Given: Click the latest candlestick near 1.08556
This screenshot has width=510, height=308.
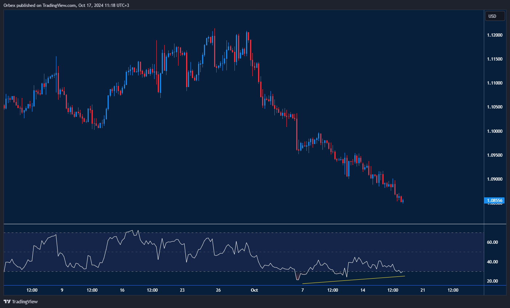Looking at the screenshot, I should pos(403,201).
